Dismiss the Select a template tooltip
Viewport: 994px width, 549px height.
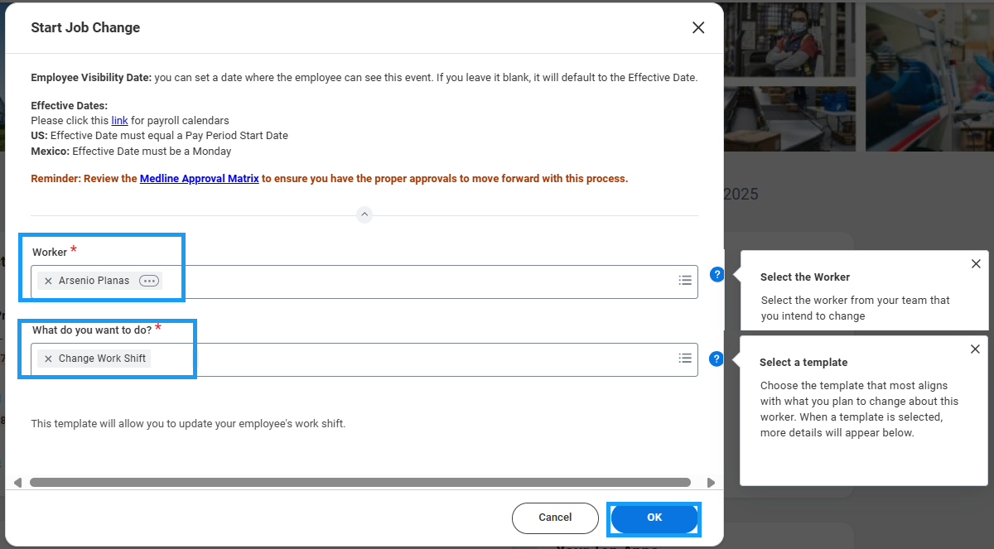(975, 349)
